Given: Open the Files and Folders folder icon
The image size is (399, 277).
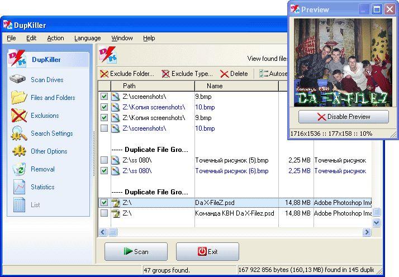Looking at the screenshot, I should tap(19, 97).
